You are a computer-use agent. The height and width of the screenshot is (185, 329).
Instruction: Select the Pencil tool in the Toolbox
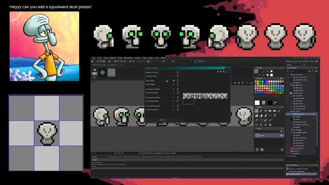click(x=257, y=111)
